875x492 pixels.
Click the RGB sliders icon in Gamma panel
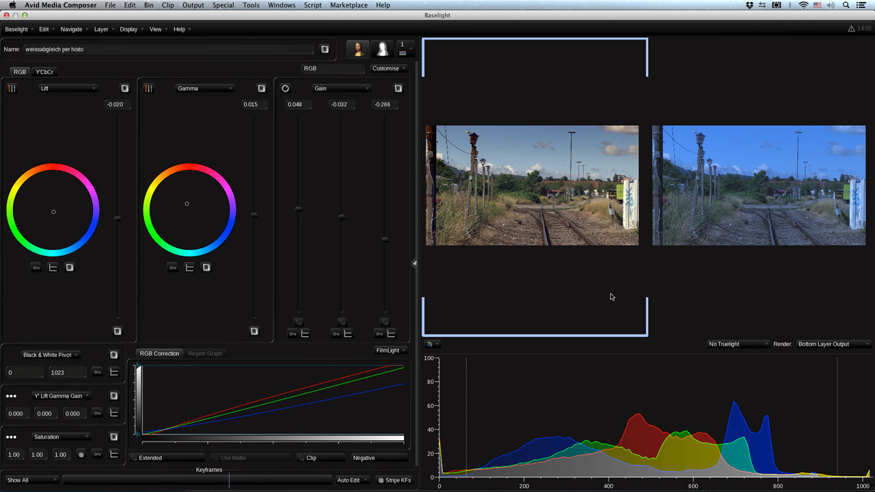tap(148, 88)
